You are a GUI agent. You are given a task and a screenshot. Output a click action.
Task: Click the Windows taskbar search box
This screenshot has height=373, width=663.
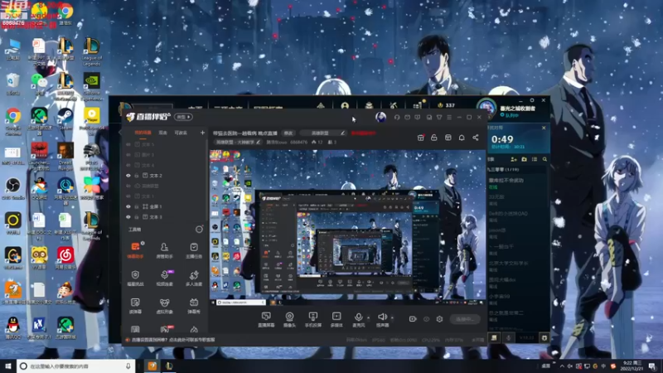tap(75, 366)
